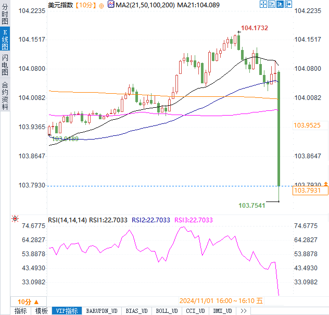Select the K线图 side tab

click(x=5, y=39)
